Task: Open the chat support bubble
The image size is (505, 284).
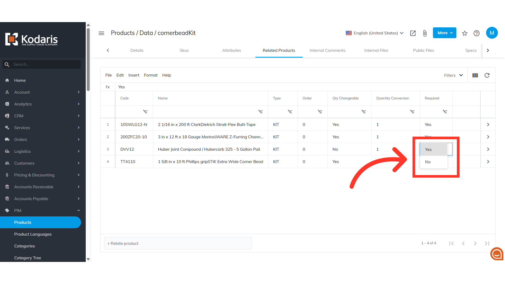Action: (x=497, y=254)
